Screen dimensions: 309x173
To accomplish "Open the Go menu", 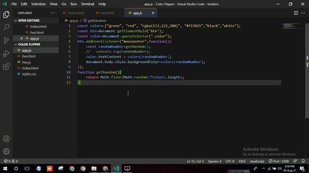I will [64, 4].
